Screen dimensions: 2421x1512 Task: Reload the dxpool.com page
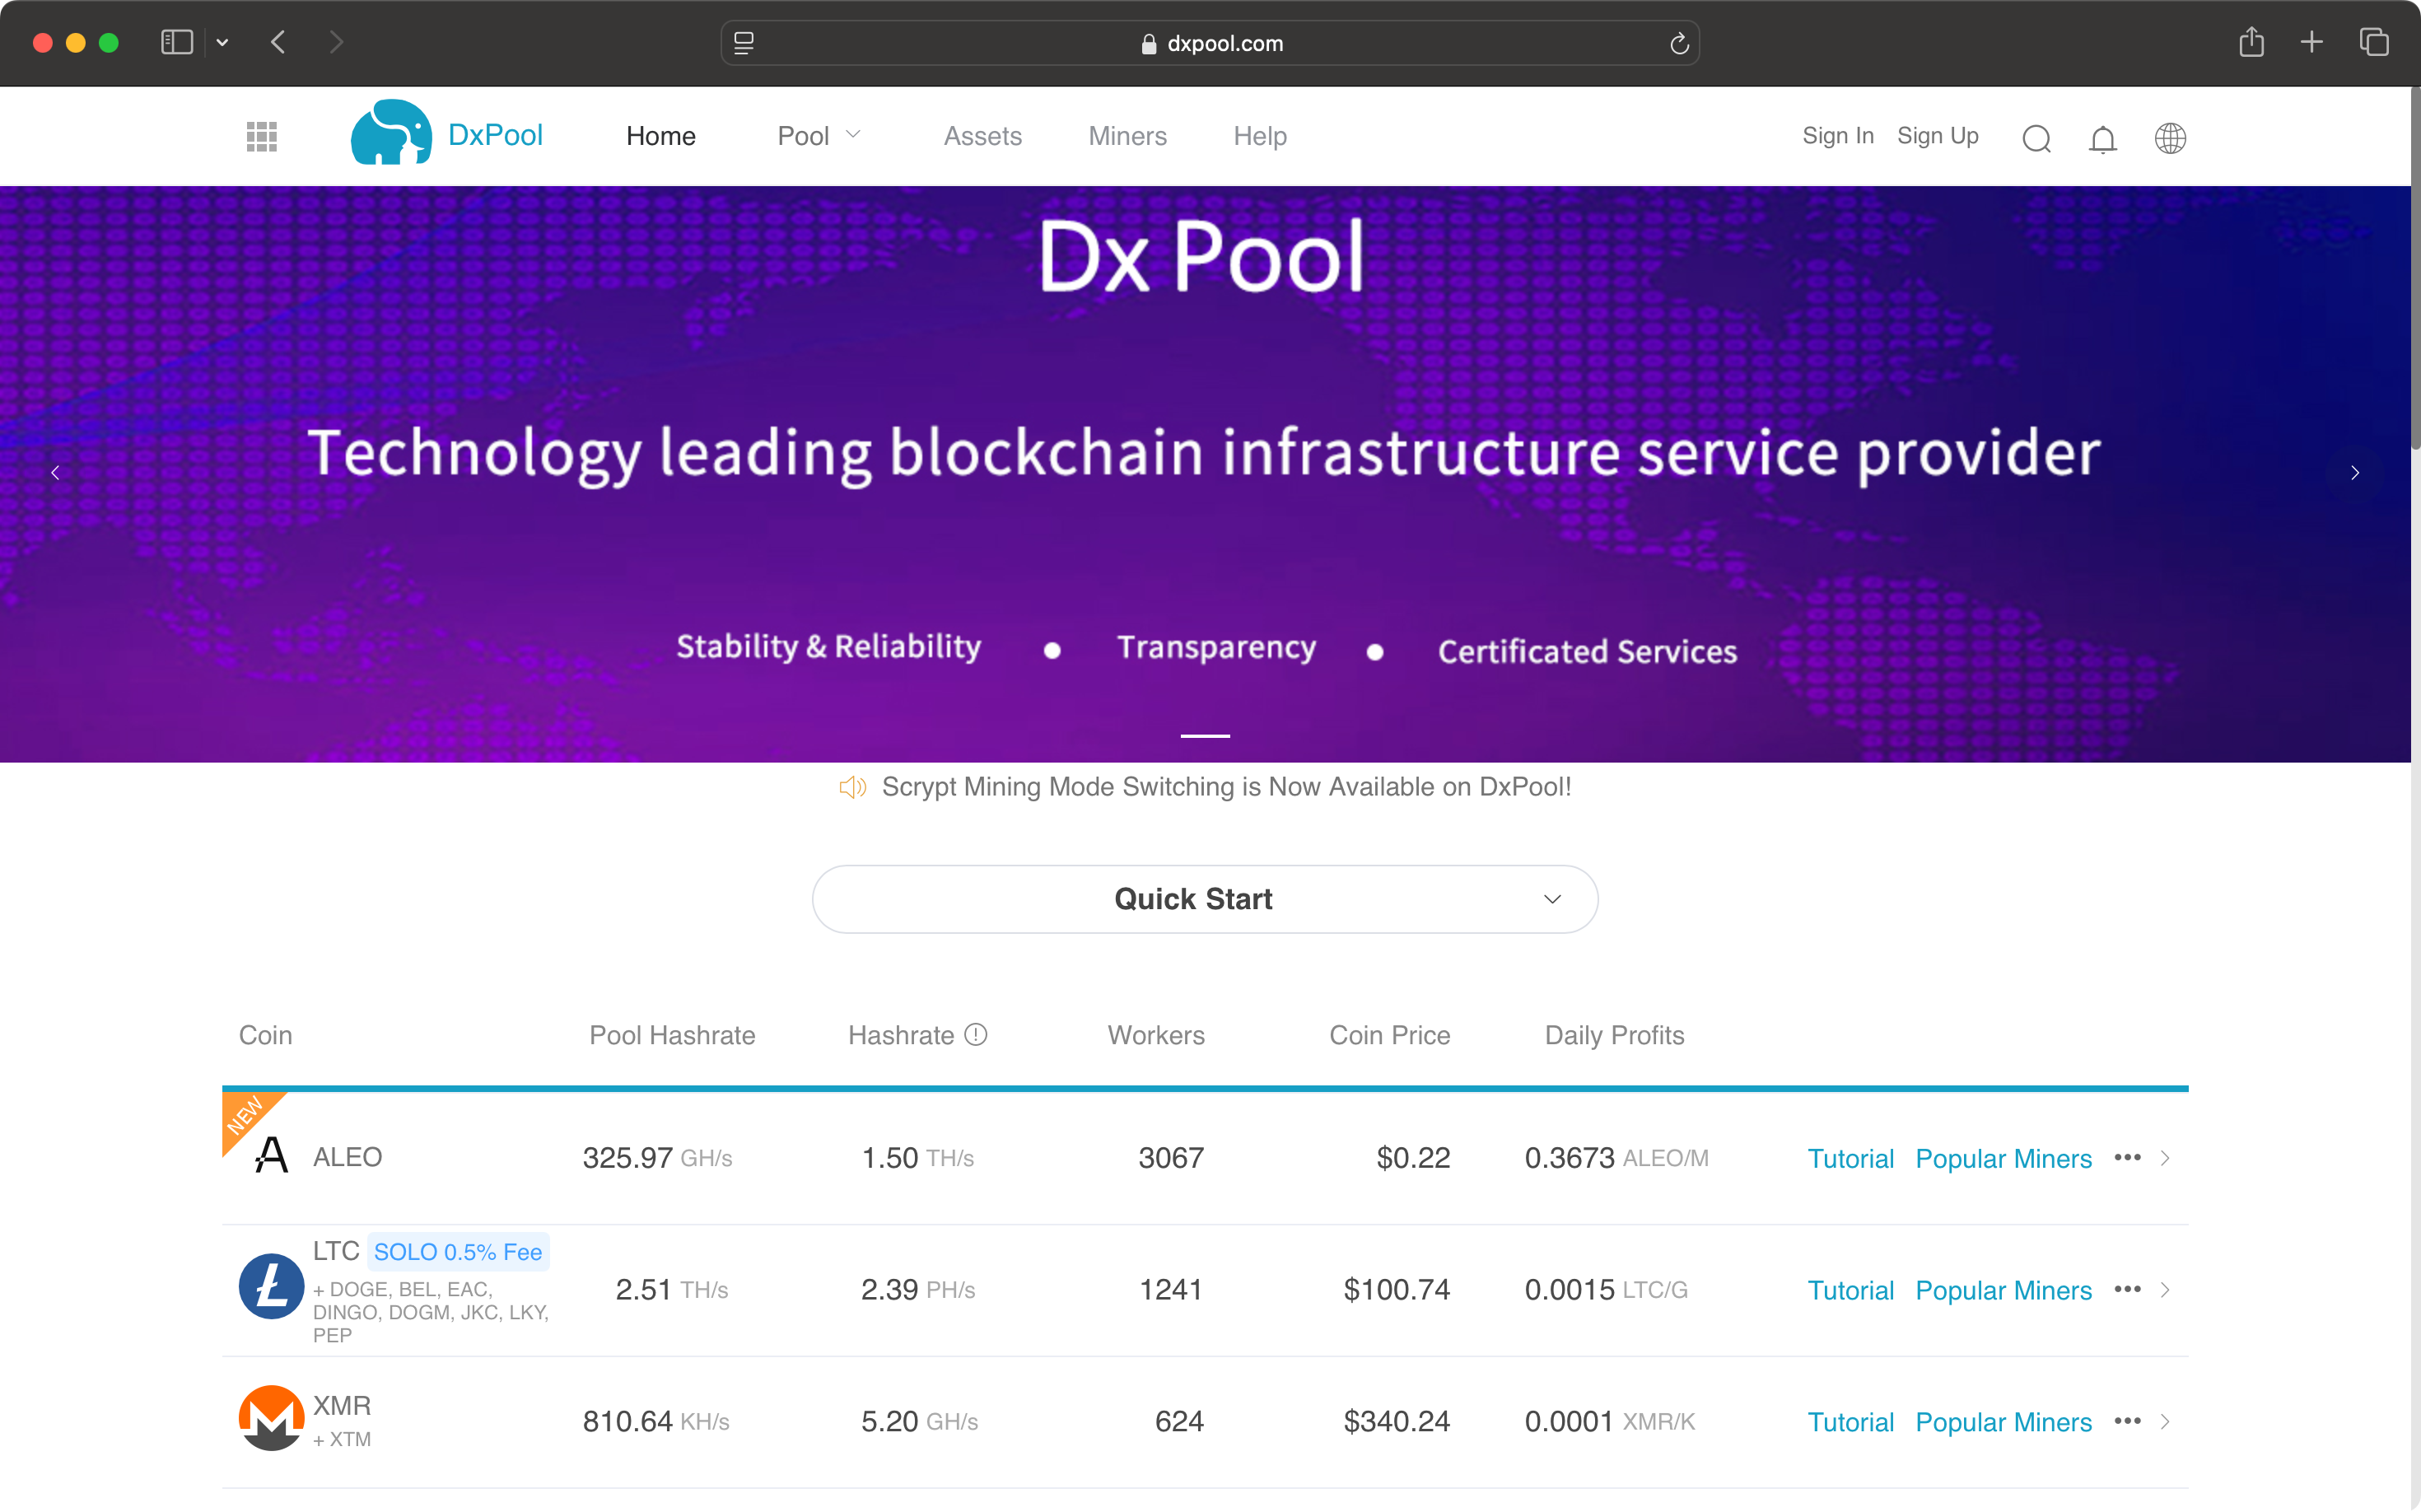click(1679, 43)
